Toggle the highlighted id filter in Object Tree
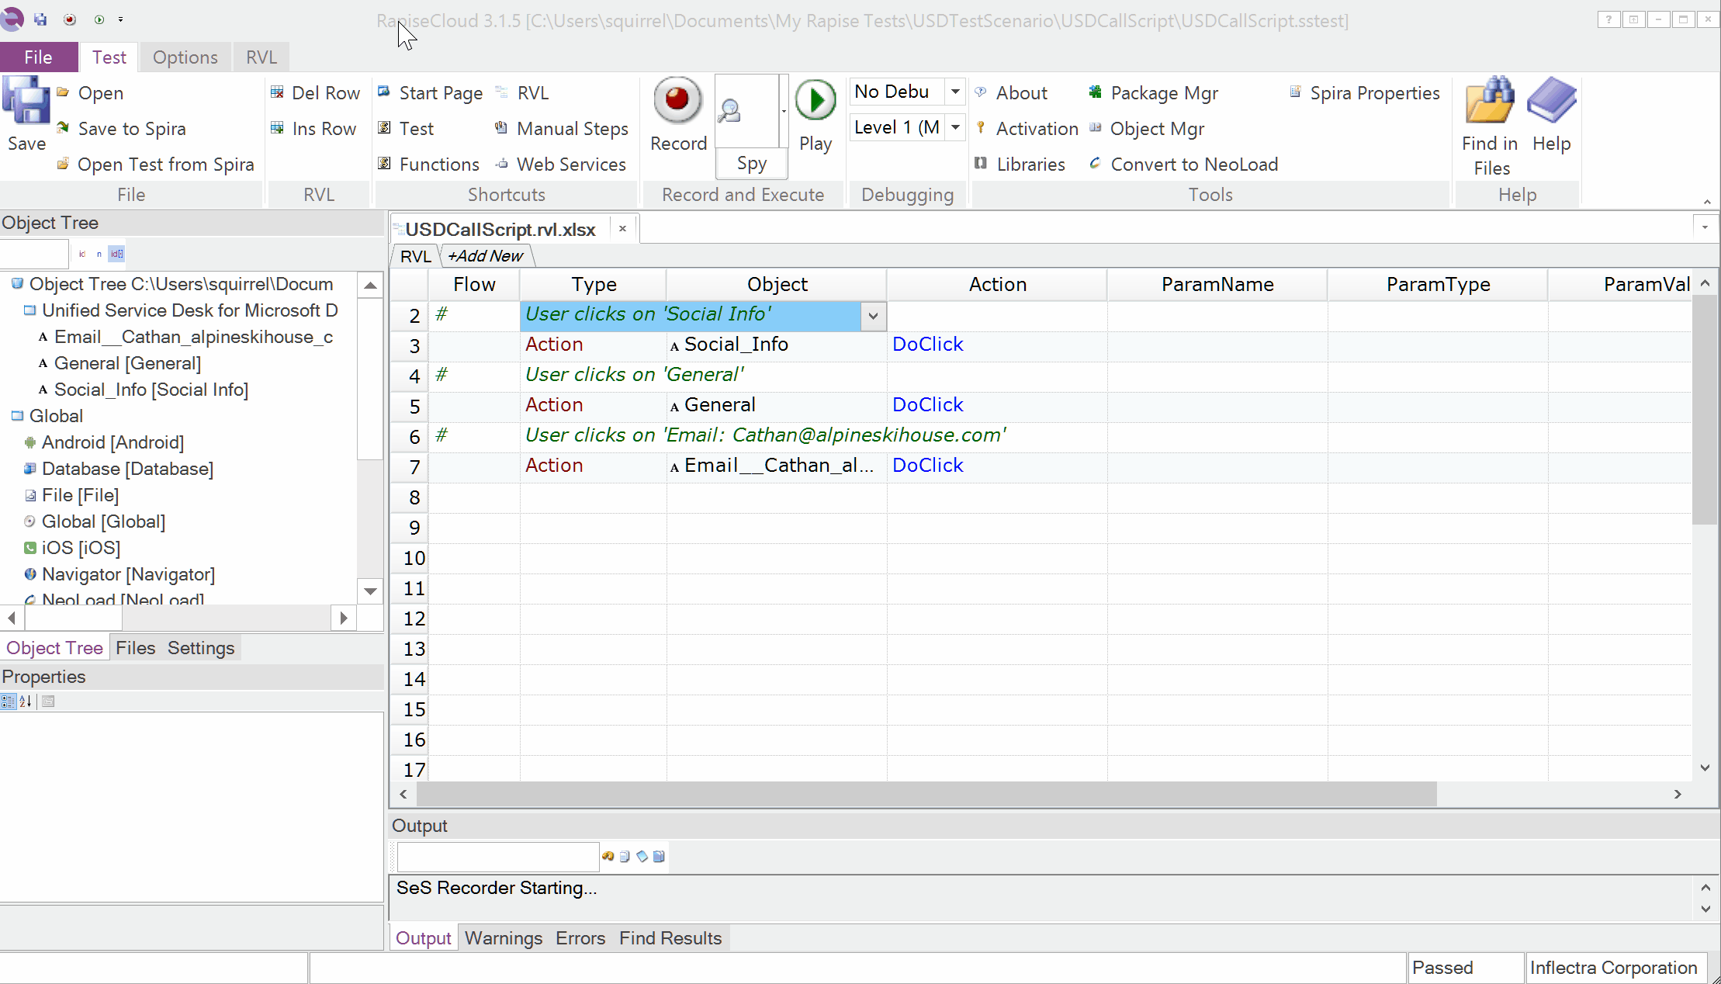The image size is (1721, 984). [116, 254]
